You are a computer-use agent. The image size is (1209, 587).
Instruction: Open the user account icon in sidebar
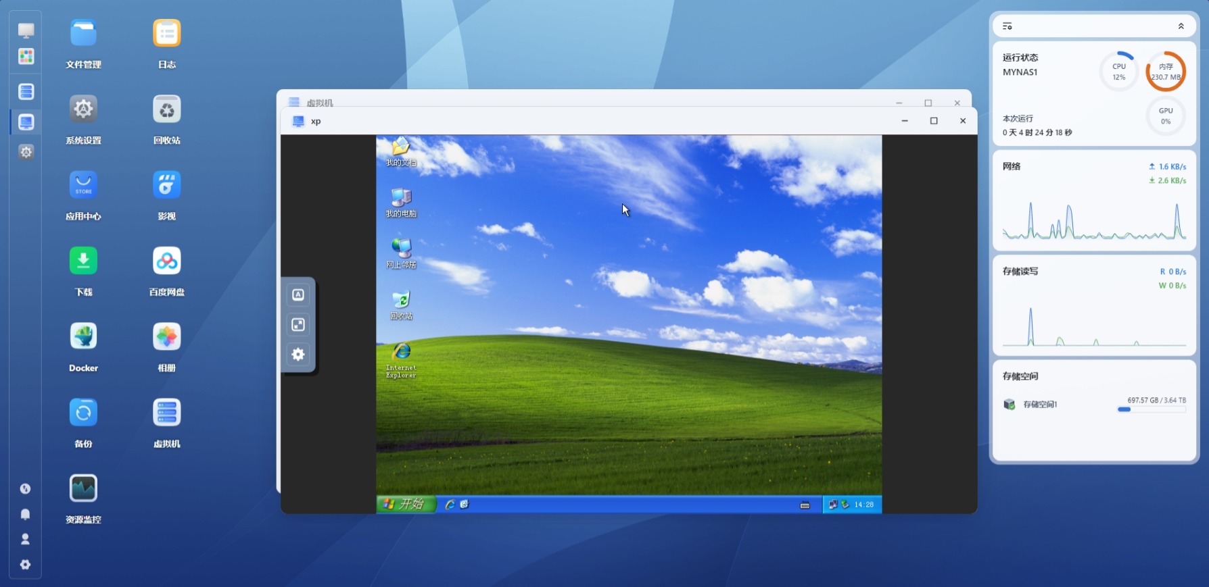(26, 539)
